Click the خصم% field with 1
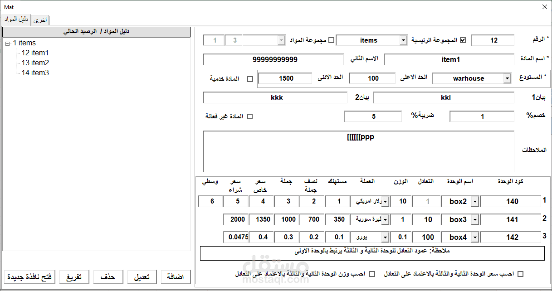The width and height of the screenshot is (552, 291). point(482,116)
